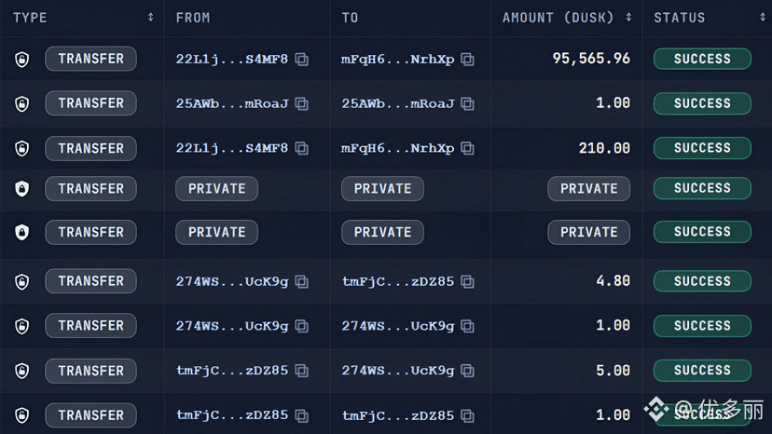Click the shield icon in the 4.80 row
Viewport: 772px width, 434px height.
[x=21, y=281]
